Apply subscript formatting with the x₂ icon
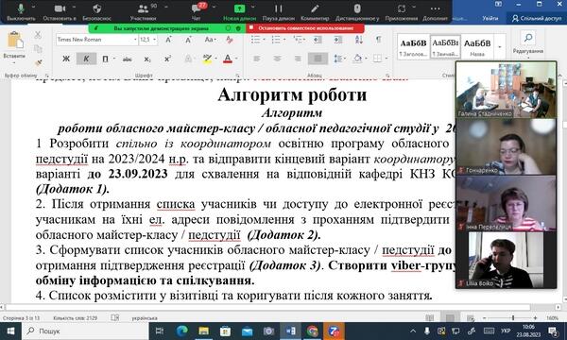The height and width of the screenshot is (340, 567). 147,59
